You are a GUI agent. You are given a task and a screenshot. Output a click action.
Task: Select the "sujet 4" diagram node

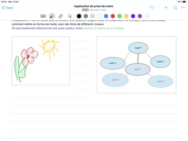(138, 69)
